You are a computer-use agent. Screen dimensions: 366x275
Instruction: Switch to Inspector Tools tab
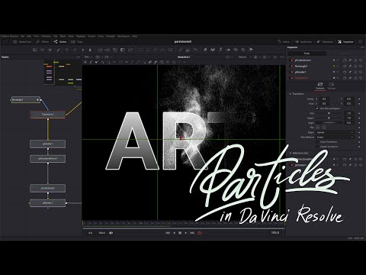[x=307, y=53]
